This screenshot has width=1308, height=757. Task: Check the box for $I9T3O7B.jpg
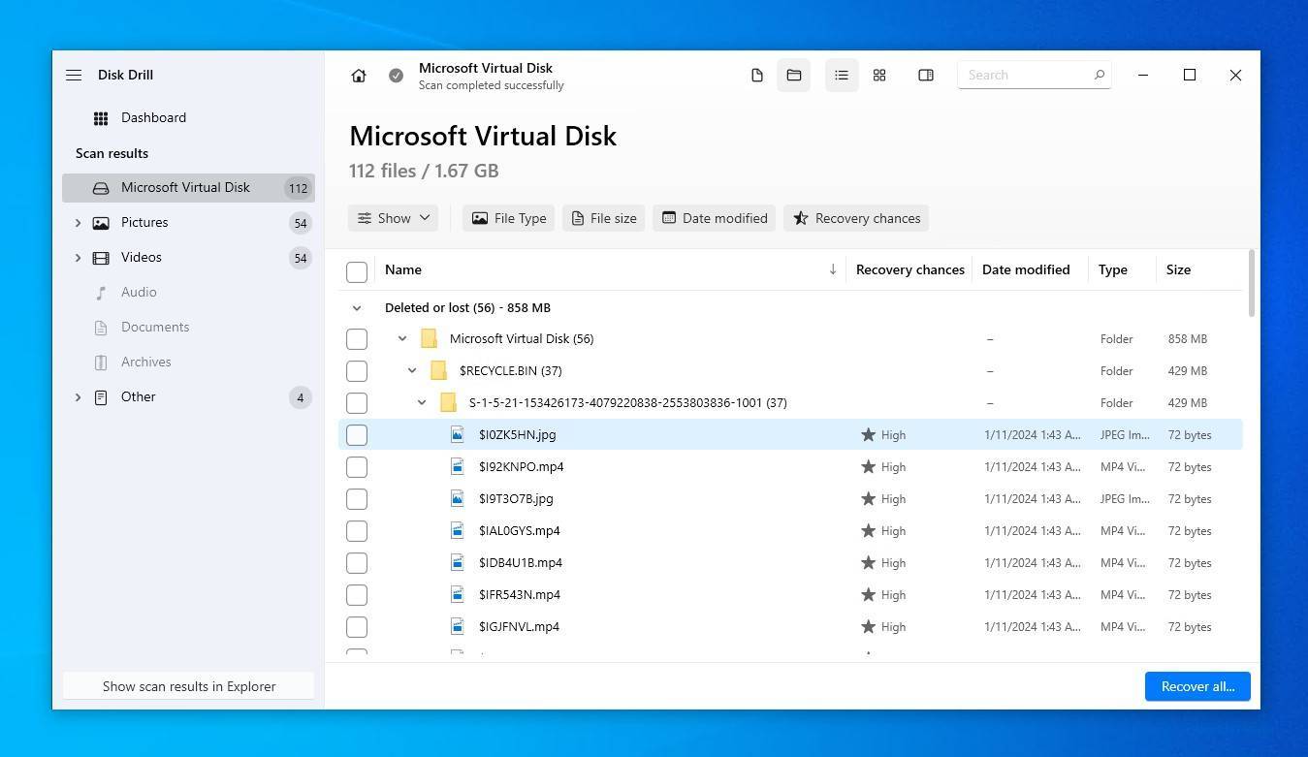[x=357, y=499]
